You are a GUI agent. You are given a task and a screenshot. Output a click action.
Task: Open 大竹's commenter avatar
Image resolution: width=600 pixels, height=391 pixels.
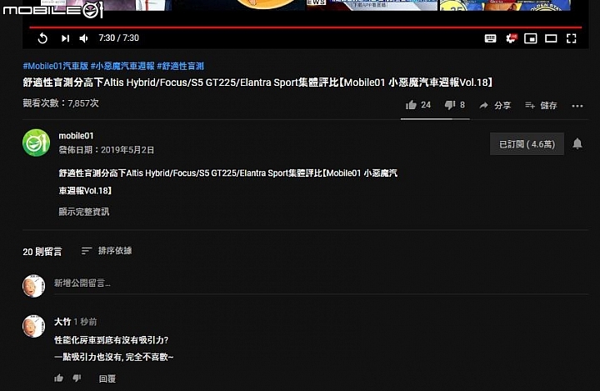(x=33, y=326)
